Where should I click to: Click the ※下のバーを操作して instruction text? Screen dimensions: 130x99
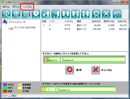[x=66, y=54]
